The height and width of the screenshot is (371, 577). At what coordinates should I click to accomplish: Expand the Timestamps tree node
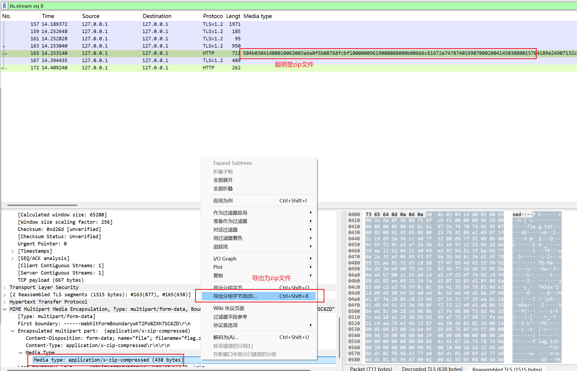(12, 251)
